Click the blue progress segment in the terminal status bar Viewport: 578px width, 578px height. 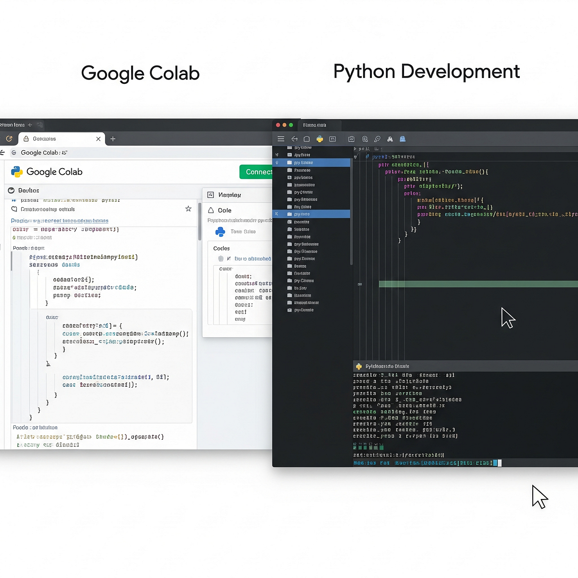point(496,463)
